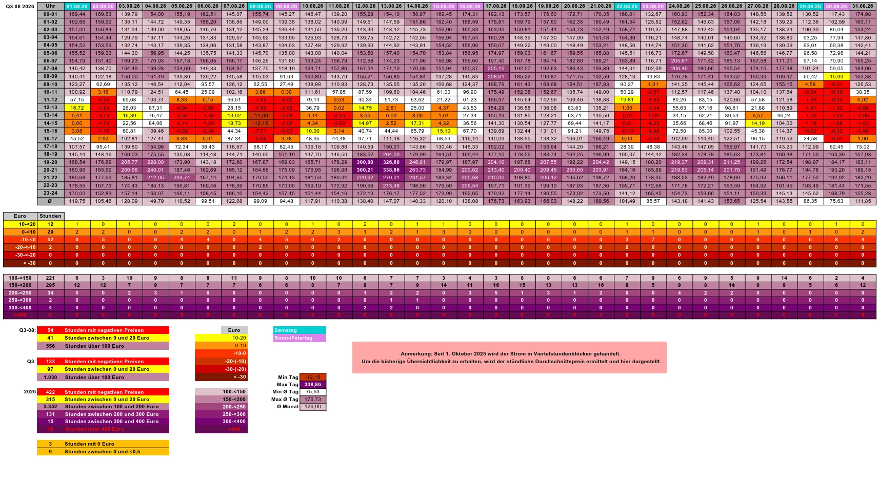Select 'Stunden zwischen 300 und 400 Euro'
This screenshot has height=483, width=878.
[112, 422]
